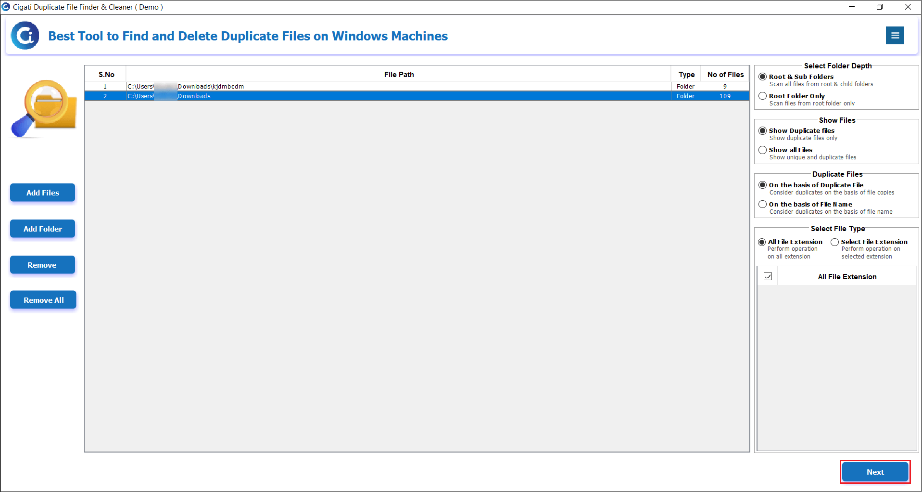Click the No of Files column header
The height and width of the screenshot is (492, 922).
click(725, 74)
